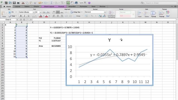Click the chart title Y

(109, 40)
